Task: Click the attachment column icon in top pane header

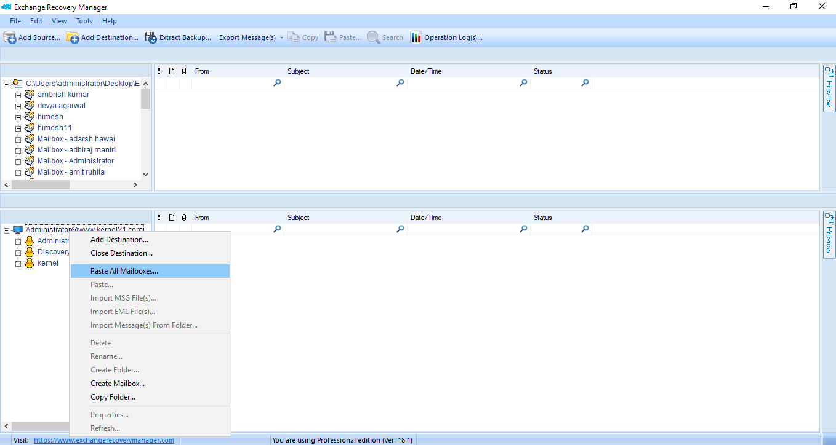Action: pos(183,71)
